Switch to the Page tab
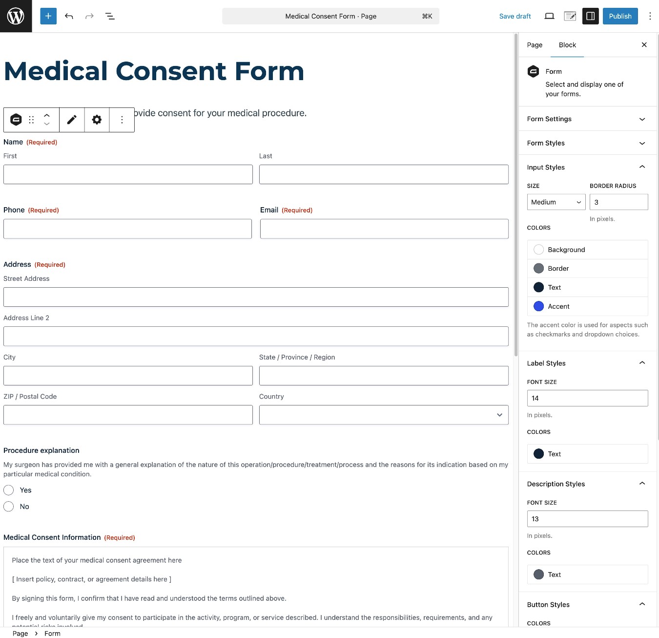This screenshot has height=638, width=659. pos(535,45)
